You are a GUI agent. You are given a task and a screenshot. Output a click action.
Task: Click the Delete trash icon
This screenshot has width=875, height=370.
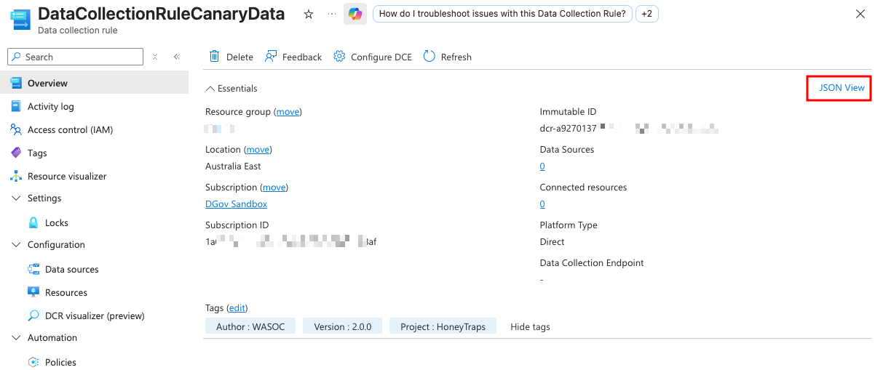click(x=215, y=57)
